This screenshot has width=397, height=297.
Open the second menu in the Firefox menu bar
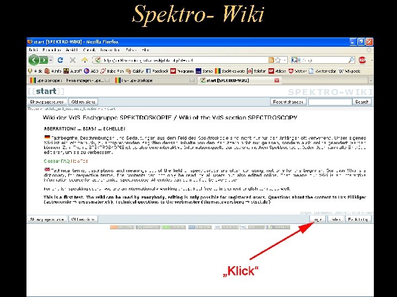[x=52, y=50]
